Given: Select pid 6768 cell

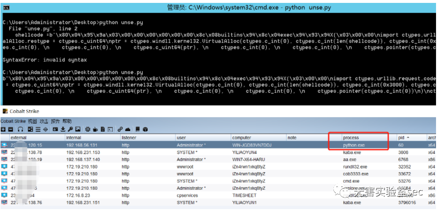Looking at the screenshot, I should [403, 160].
